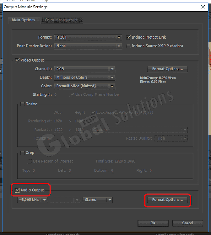Click the crop Right value field
Viewport: 211px width, 235px height.
tap(151, 170)
